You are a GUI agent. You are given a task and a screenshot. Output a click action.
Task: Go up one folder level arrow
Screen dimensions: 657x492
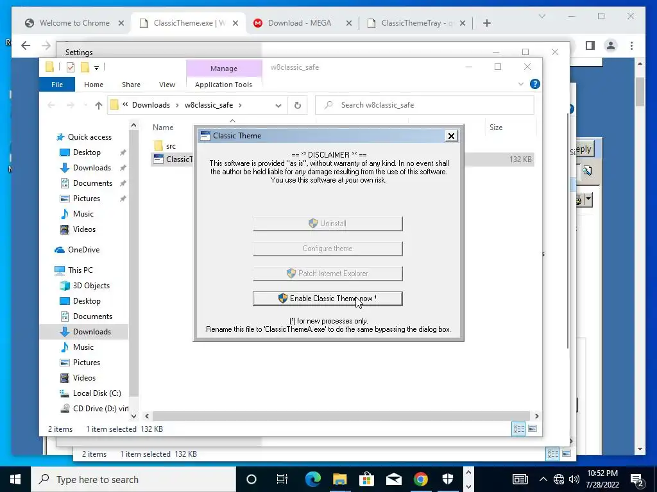tap(98, 106)
